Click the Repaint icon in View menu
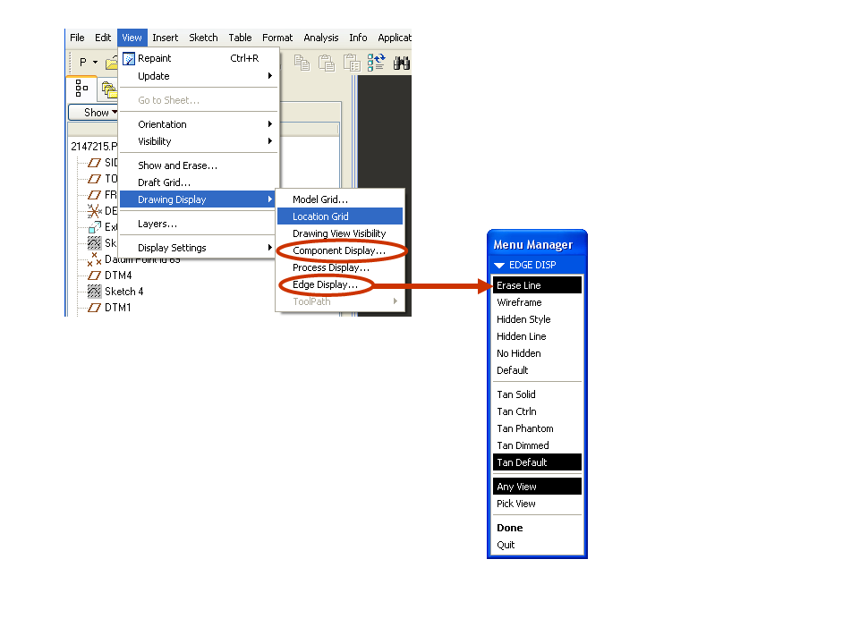The height and width of the screenshot is (644, 859). coord(129,59)
